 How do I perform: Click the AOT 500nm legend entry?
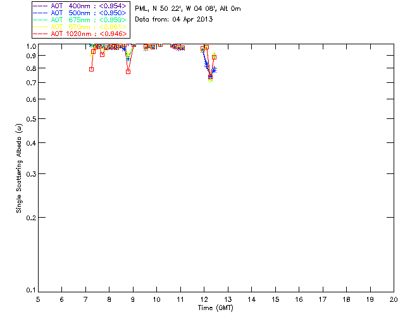coord(80,13)
